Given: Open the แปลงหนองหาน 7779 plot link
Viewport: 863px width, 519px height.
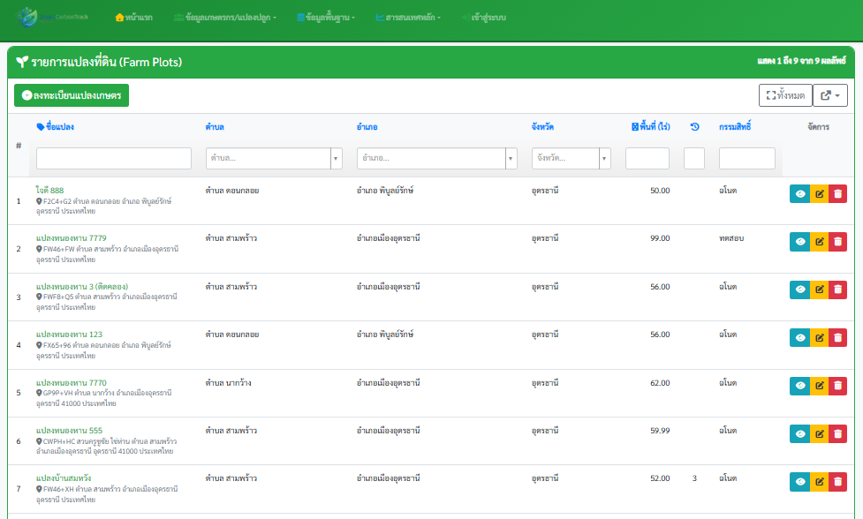Looking at the screenshot, I should [72, 238].
